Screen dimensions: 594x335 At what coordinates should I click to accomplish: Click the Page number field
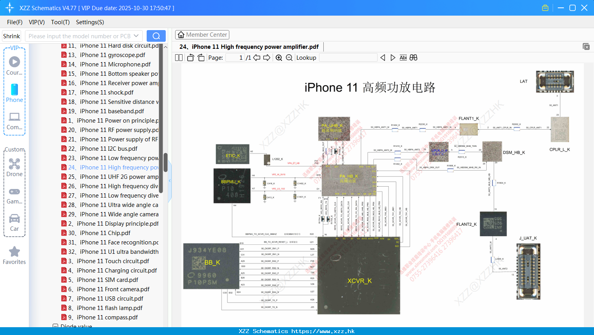point(235,58)
